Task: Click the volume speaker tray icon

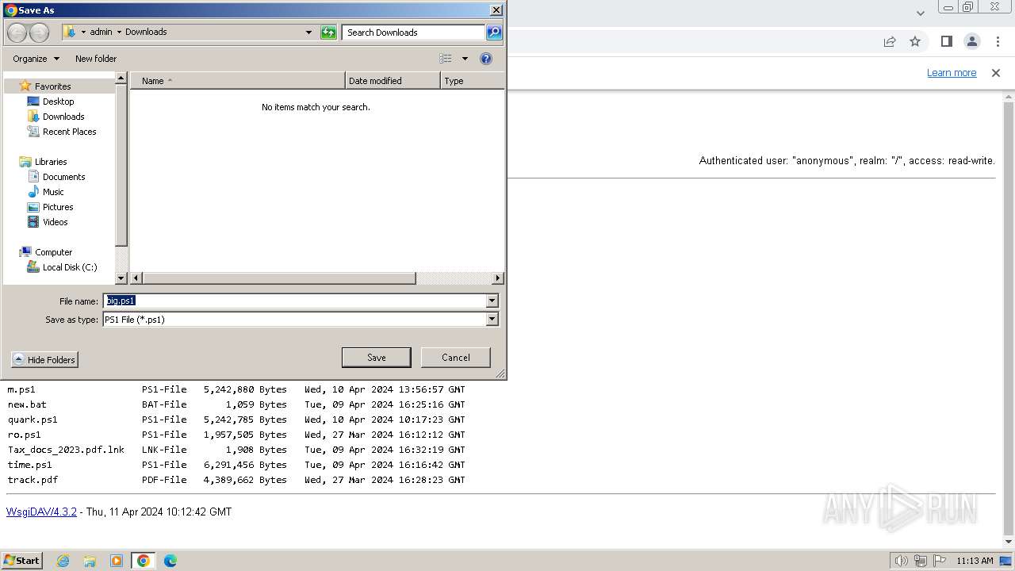Action: click(x=901, y=561)
